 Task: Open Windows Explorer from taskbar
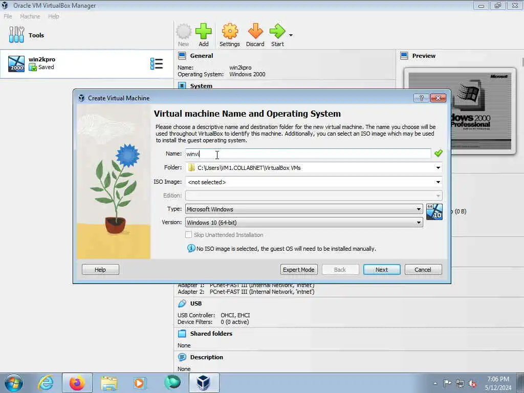(x=109, y=383)
